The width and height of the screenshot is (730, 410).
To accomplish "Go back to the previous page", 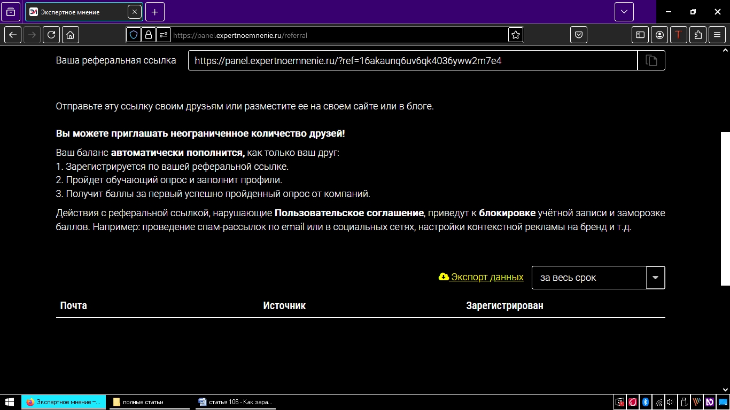I will tap(13, 35).
